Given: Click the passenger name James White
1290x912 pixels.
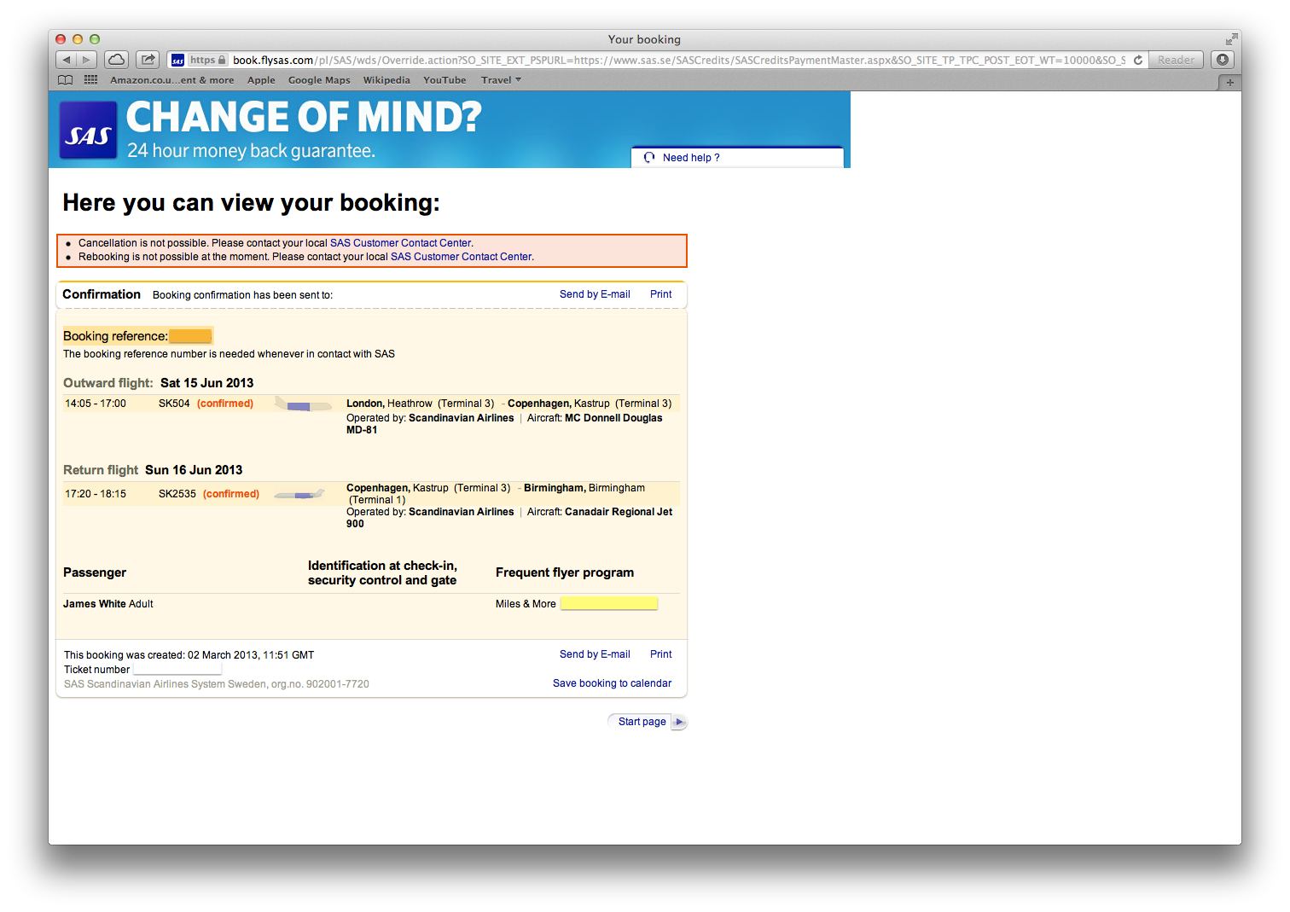Looking at the screenshot, I should click(x=95, y=604).
